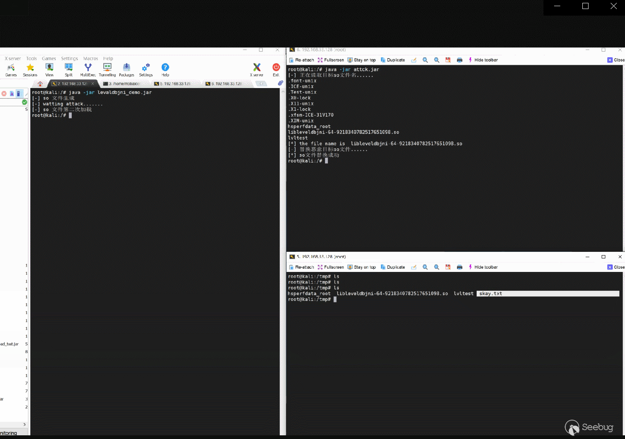Click Duplicate in the top terminal window

coord(393,60)
